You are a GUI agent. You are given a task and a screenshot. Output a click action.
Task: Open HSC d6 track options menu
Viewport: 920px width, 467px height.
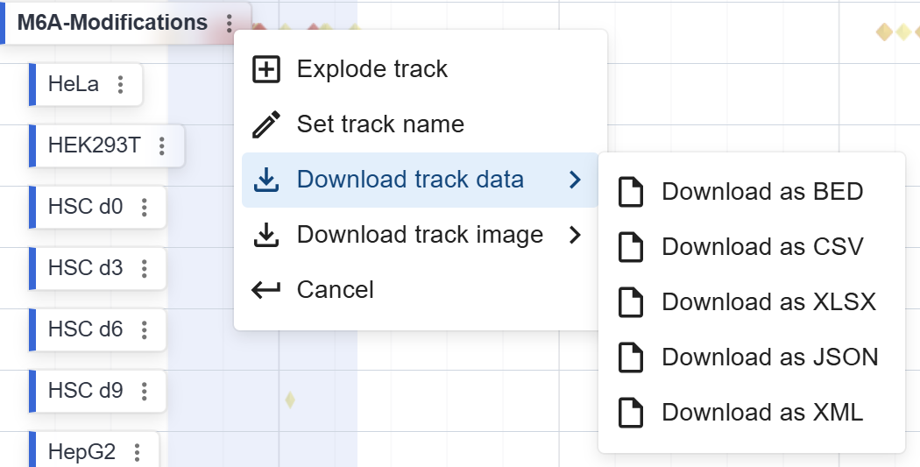[145, 330]
